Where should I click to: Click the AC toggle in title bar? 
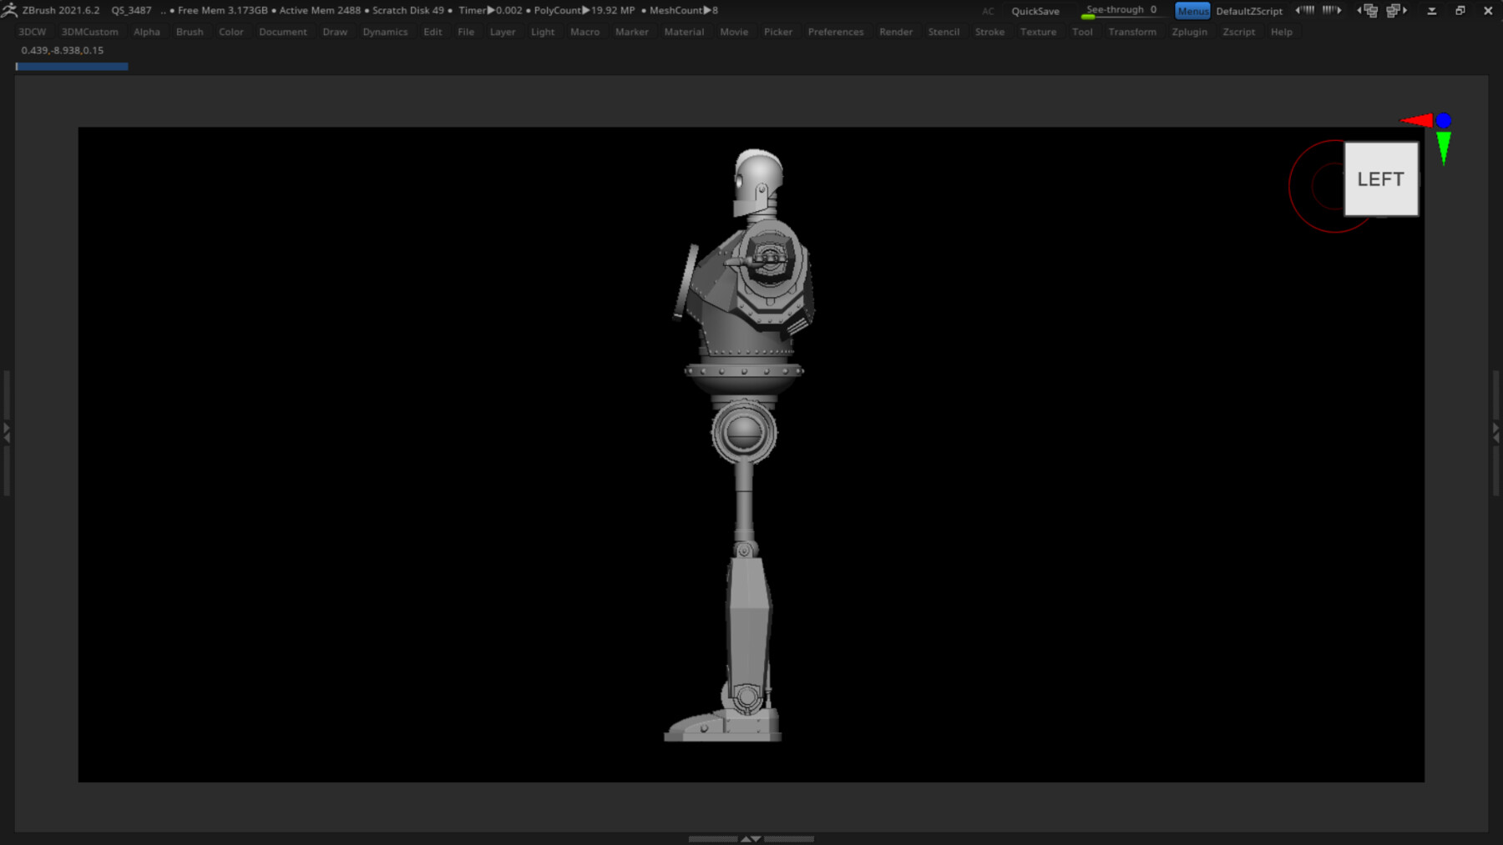988,11
